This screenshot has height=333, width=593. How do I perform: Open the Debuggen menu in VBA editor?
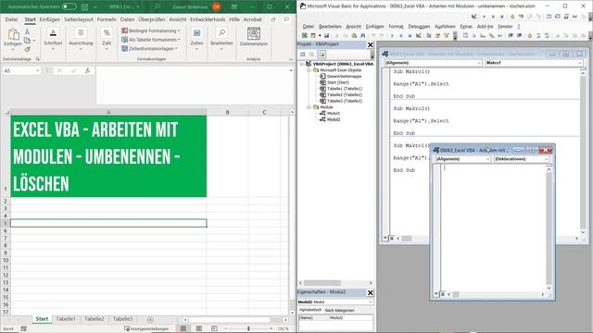click(419, 27)
